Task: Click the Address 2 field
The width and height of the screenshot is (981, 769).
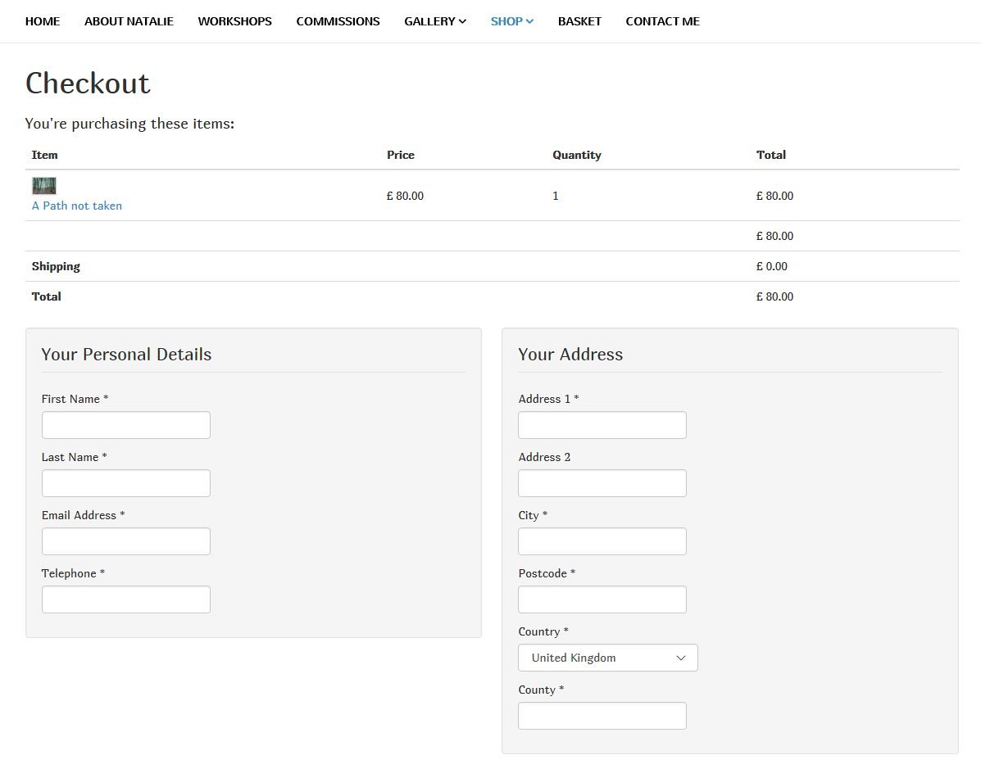Action: click(x=602, y=483)
